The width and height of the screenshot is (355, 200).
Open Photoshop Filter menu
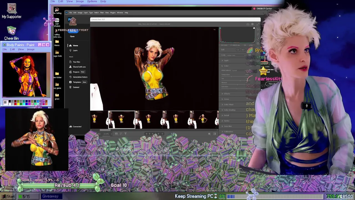click(102, 12)
